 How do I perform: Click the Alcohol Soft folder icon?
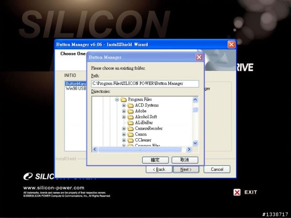click(130, 117)
